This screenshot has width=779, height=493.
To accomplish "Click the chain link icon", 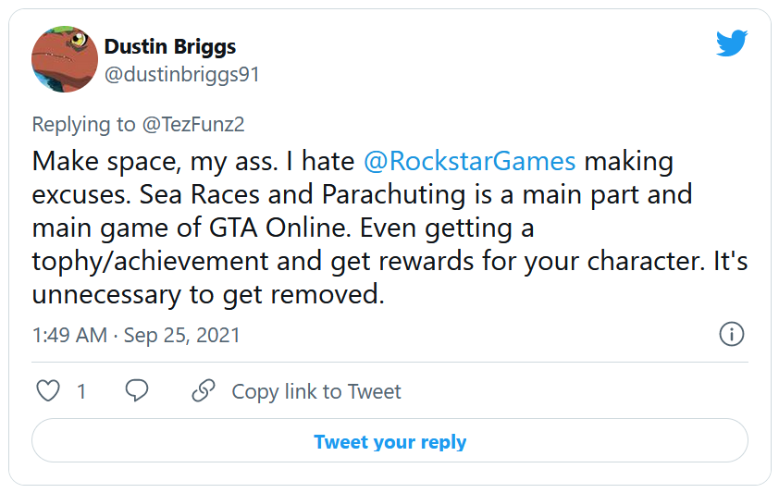I will click(203, 391).
